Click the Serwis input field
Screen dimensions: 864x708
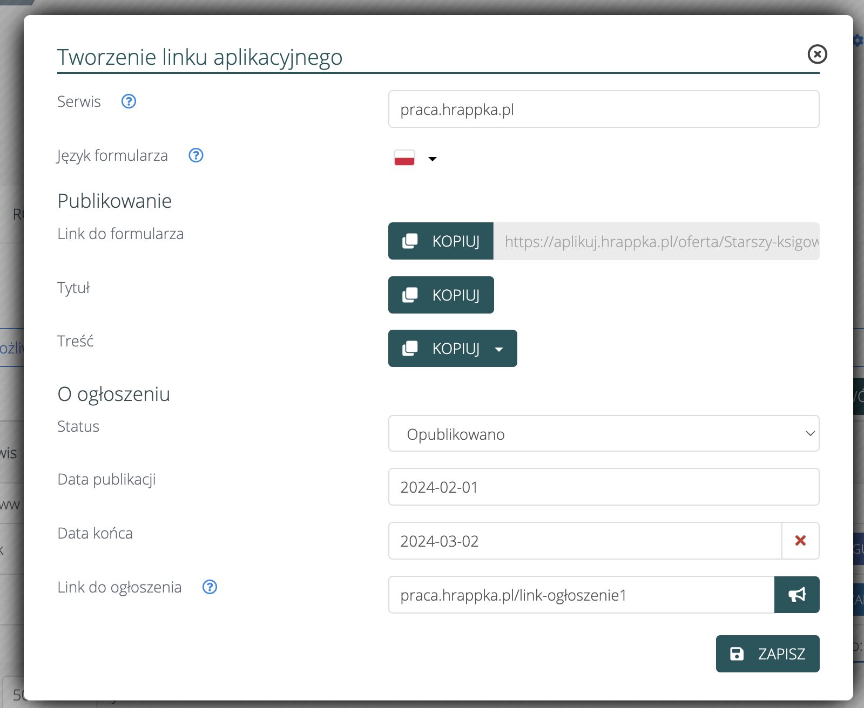[x=603, y=110]
